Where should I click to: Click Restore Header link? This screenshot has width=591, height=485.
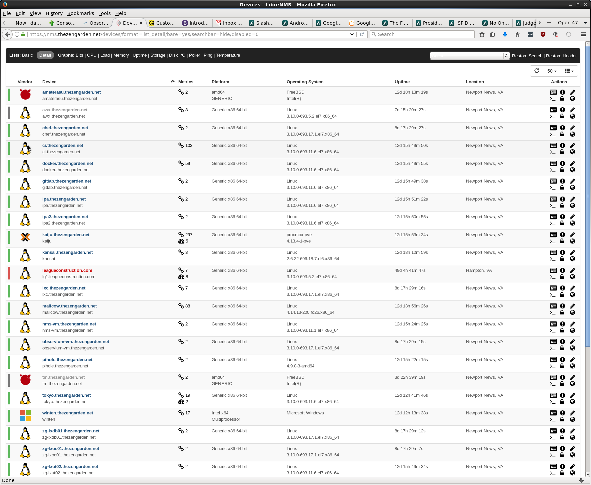[x=561, y=56]
